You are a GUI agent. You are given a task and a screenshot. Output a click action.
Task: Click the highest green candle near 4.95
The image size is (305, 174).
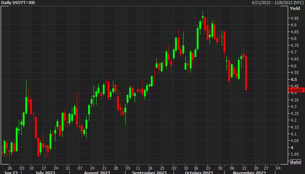click(203, 17)
